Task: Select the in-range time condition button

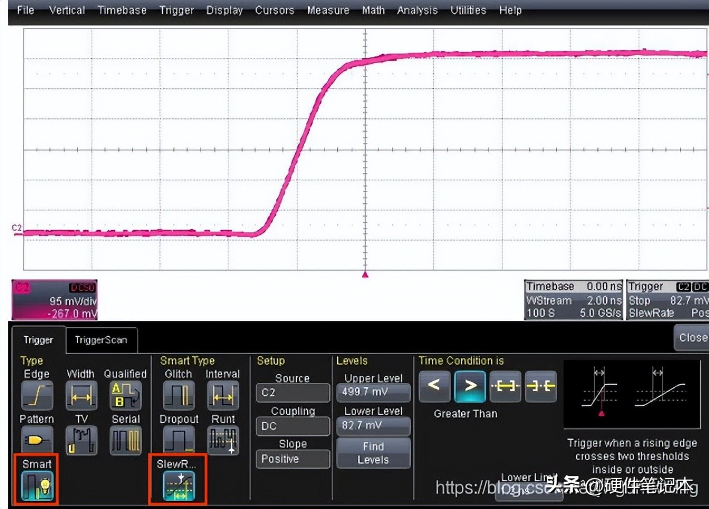Action: [505, 386]
